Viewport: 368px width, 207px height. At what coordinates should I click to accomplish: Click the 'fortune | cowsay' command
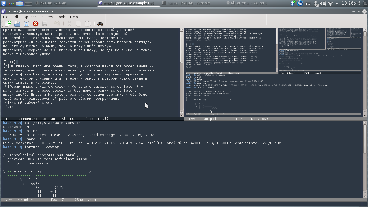click(42, 147)
